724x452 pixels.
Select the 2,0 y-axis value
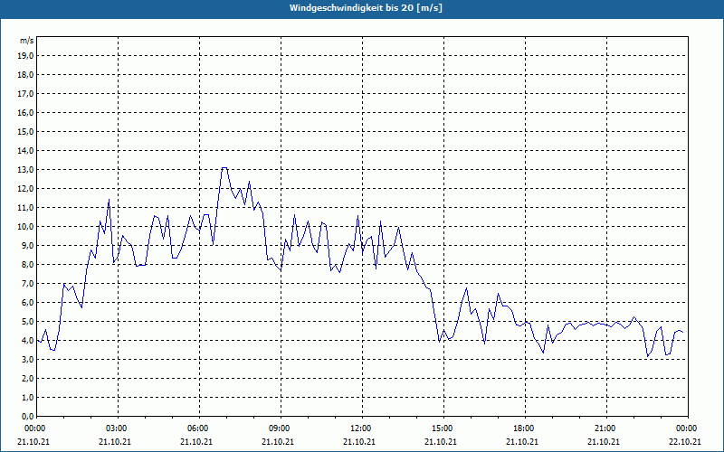click(28, 378)
